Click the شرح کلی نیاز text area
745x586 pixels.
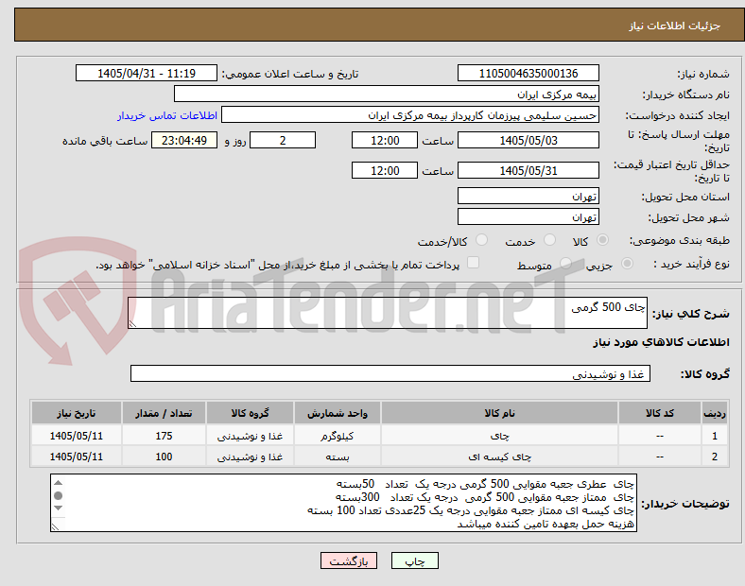388,313
